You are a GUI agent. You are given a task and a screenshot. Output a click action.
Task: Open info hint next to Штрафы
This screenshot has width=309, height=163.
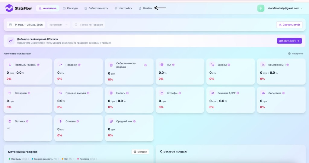point(180,93)
